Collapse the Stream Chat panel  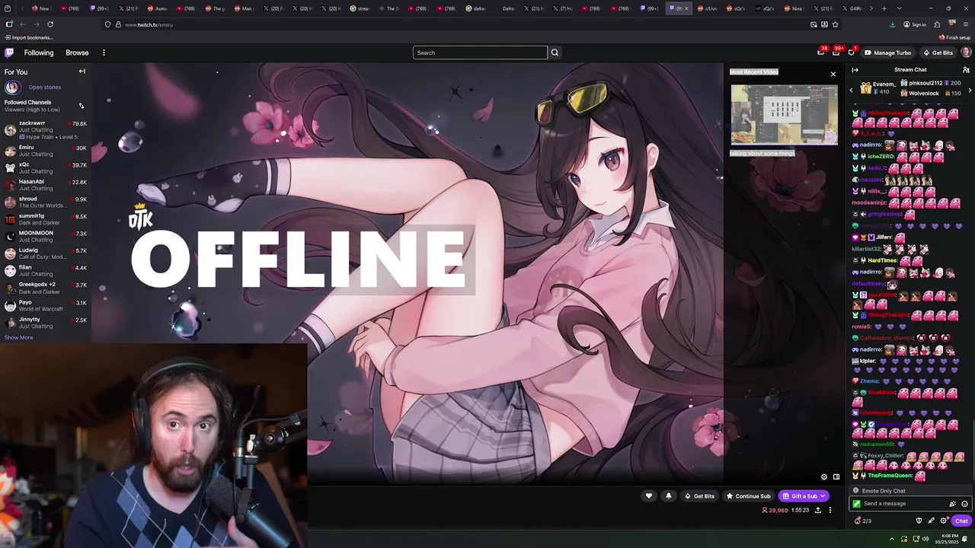pos(855,69)
